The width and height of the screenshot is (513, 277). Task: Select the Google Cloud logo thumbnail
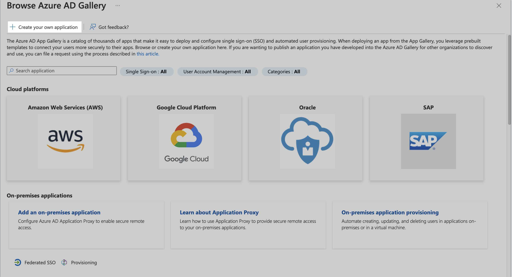coord(186,141)
